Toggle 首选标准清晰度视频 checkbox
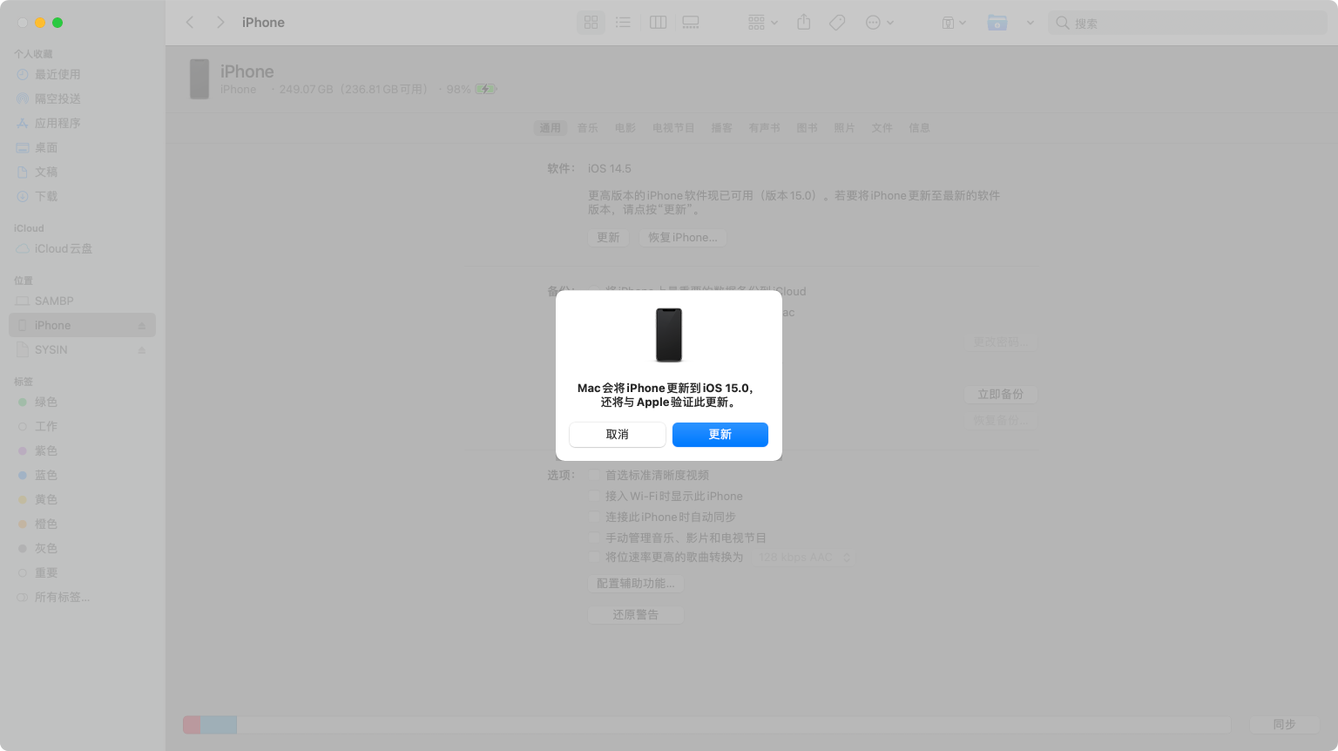Image resolution: width=1338 pixels, height=751 pixels. (x=594, y=476)
